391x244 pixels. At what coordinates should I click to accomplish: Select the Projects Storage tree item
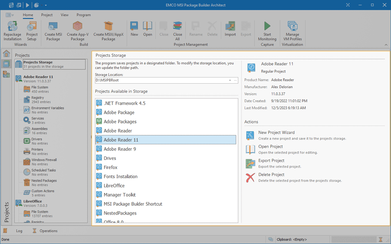point(50,65)
